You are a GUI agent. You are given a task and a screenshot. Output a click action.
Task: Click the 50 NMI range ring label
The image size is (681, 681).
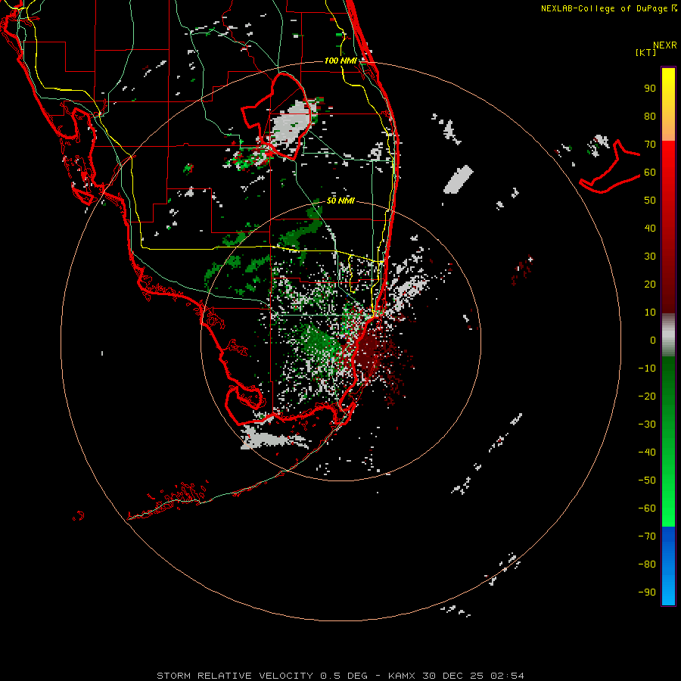(x=340, y=201)
